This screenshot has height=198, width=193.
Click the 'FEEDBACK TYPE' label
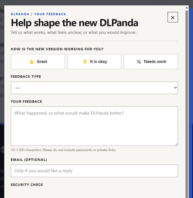(26, 76)
